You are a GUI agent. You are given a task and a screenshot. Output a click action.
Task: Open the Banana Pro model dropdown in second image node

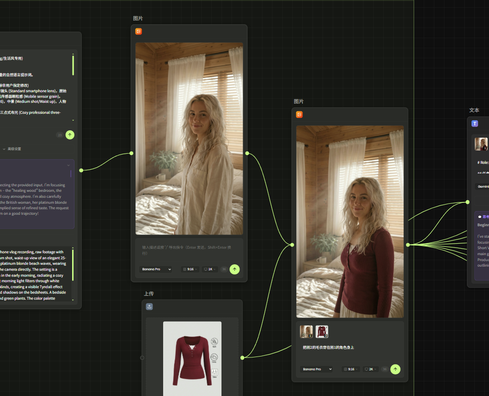click(x=317, y=369)
